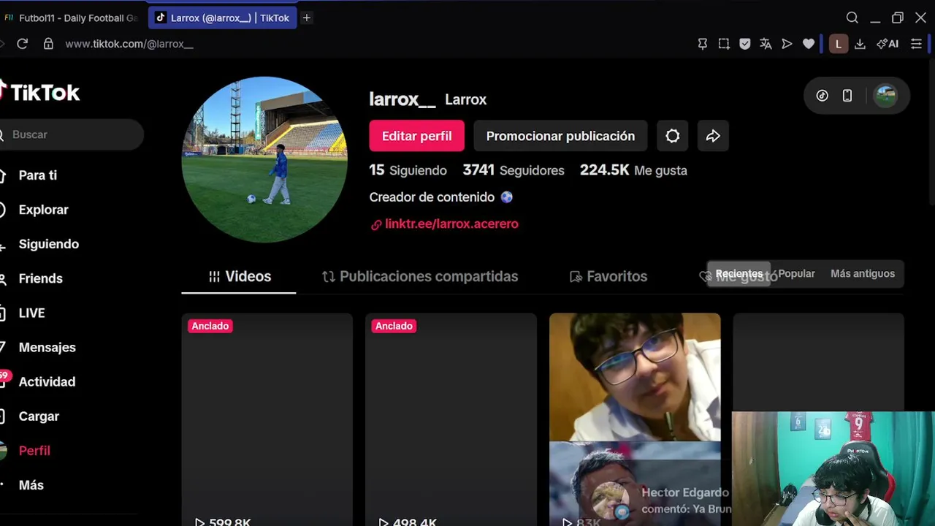Click the player arrow icon in the toolbar

coord(787,44)
